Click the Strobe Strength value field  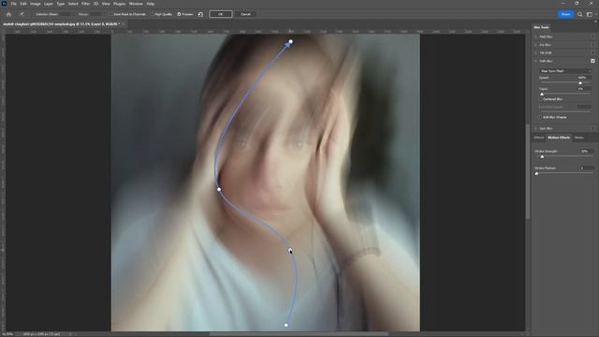[587, 152]
